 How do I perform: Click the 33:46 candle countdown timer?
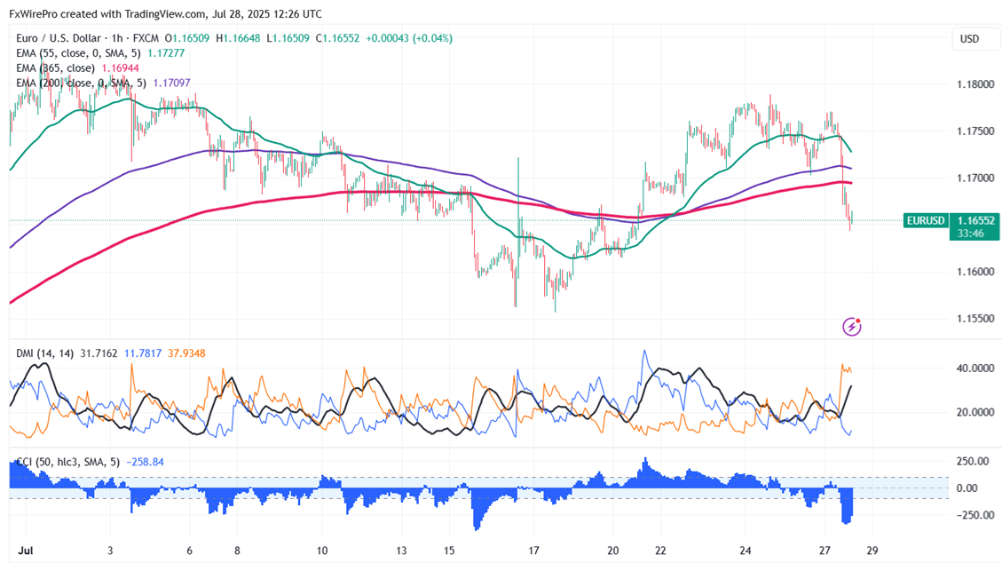pos(971,234)
